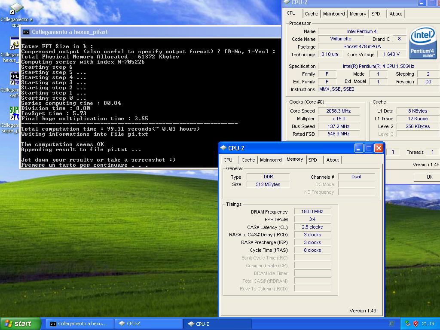Click DRAM Frequency value 183.0 MHz

(312, 211)
